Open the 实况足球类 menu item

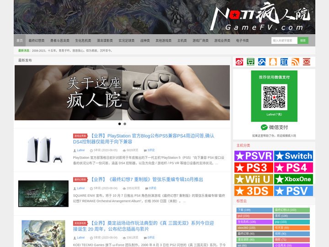[x=127, y=41]
